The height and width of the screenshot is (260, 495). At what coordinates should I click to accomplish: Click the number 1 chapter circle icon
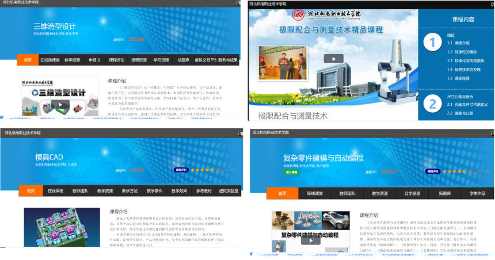432,43
